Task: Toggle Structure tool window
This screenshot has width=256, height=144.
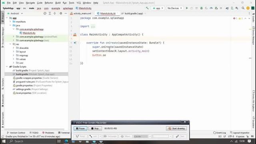Action: pos(3,84)
